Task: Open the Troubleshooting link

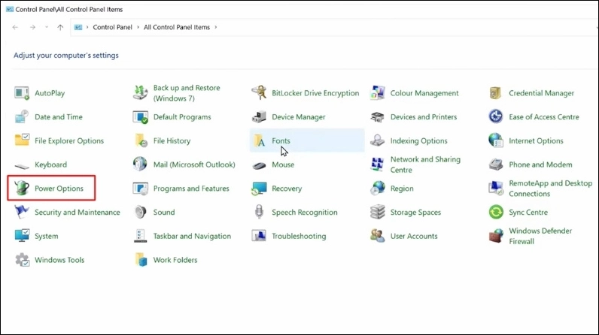Action: pyautogui.click(x=299, y=236)
